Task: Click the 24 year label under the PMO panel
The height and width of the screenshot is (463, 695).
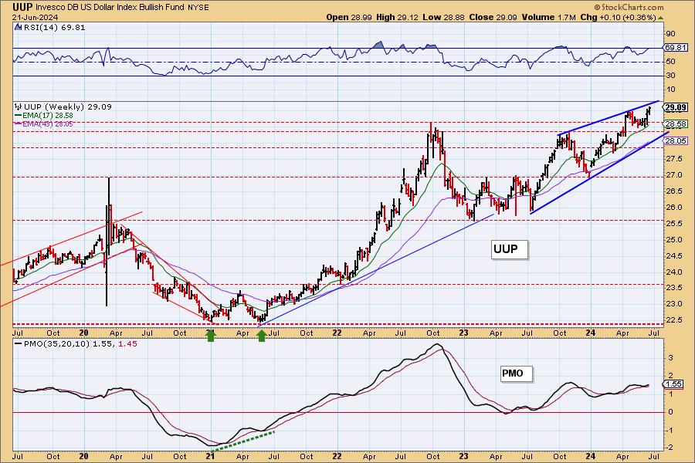Action: (591, 456)
